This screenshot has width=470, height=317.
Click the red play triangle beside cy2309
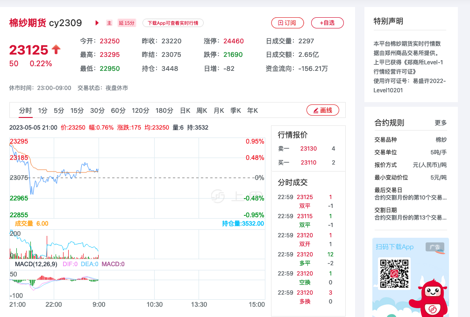[x=97, y=22]
